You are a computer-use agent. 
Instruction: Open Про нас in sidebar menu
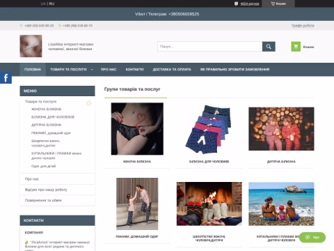(x=32, y=179)
